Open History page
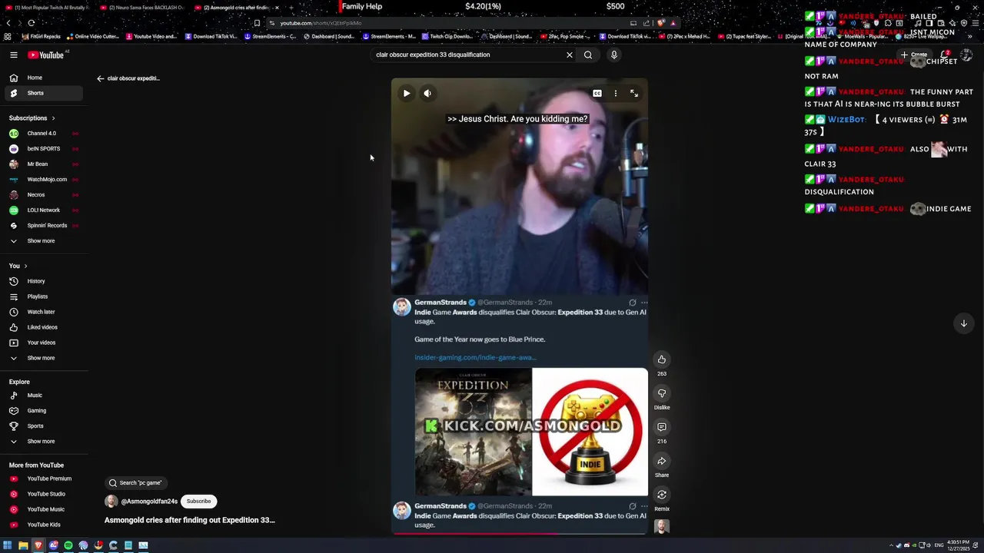 pos(42,281)
